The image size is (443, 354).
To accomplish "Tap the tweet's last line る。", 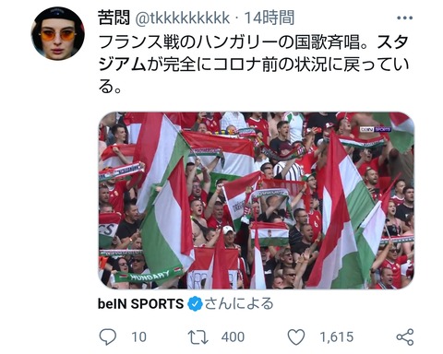I will (110, 88).
